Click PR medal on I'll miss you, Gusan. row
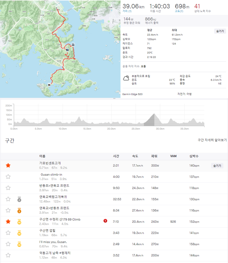The width and height of the screenshot is (228, 263). [x=19, y=244]
